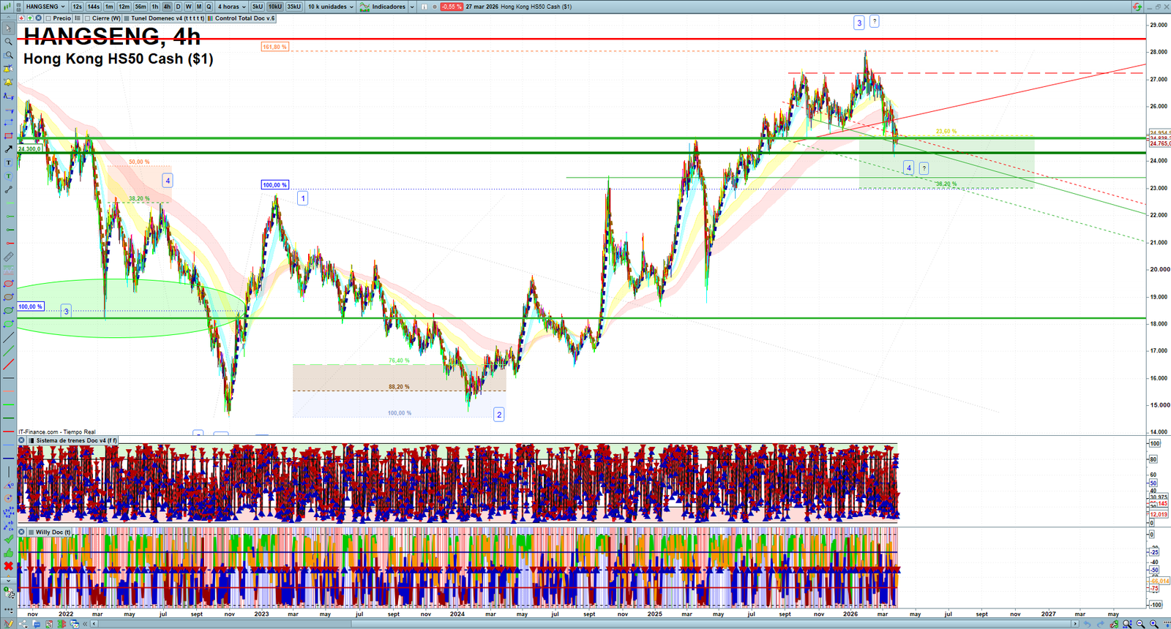Click the Willy Doc (t) panel title
The image size is (1171, 629).
(53, 532)
